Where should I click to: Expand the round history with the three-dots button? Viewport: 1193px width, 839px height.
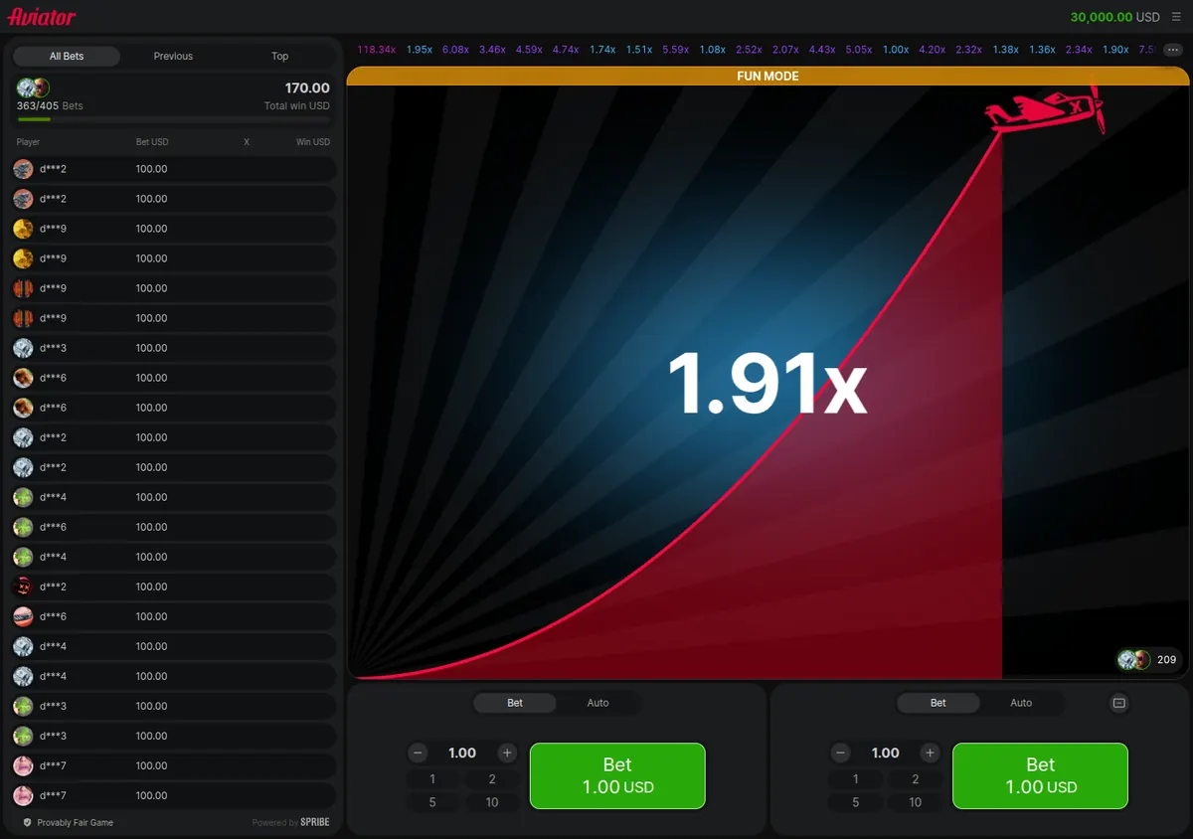pos(1173,49)
